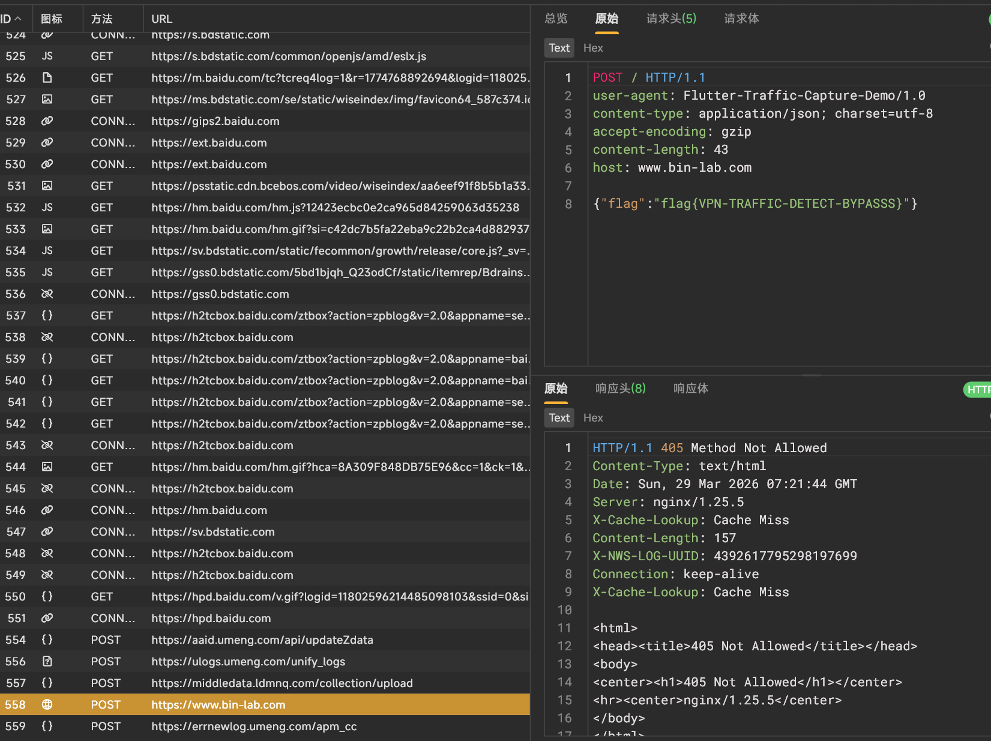The width and height of the screenshot is (991, 741).
Task: Switch request view to Hex
Action: (592, 48)
